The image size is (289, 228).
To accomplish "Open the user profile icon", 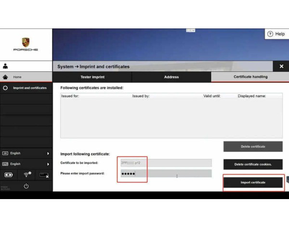I will point(6,66).
